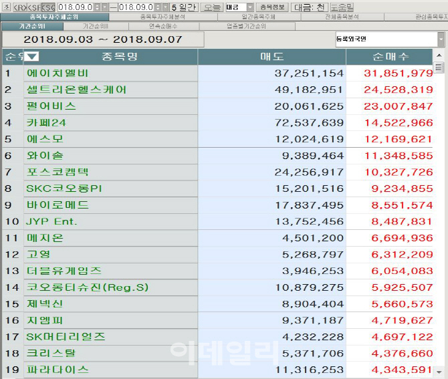448x379 pixels.
Task: Click the 순위 column sort arrow
Action: point(31,57)
